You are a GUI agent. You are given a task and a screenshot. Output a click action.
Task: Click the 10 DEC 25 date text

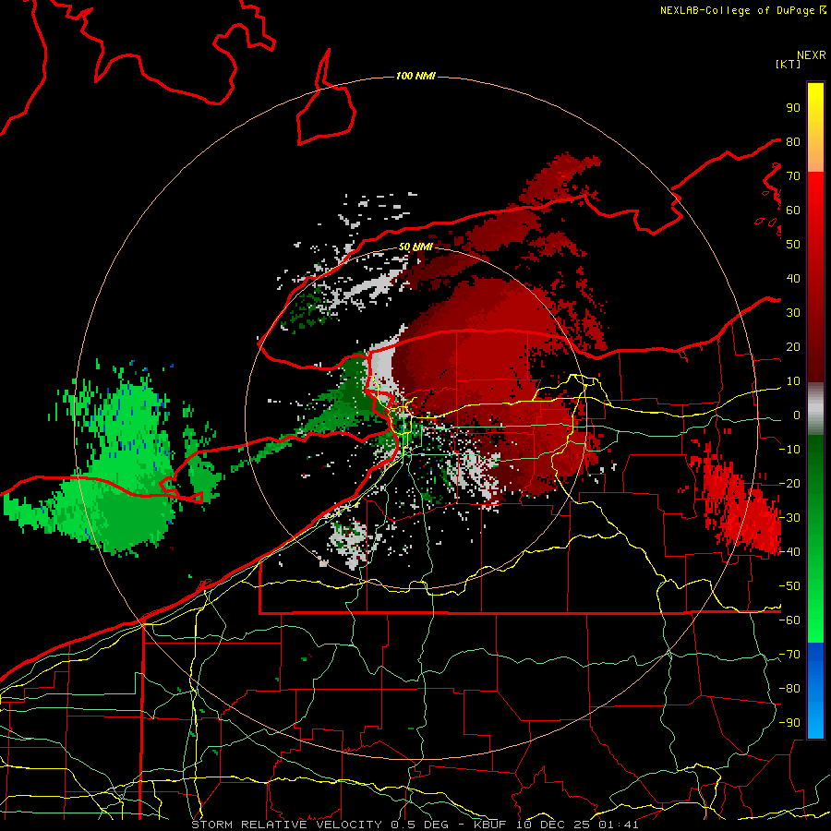pos(553,825)
